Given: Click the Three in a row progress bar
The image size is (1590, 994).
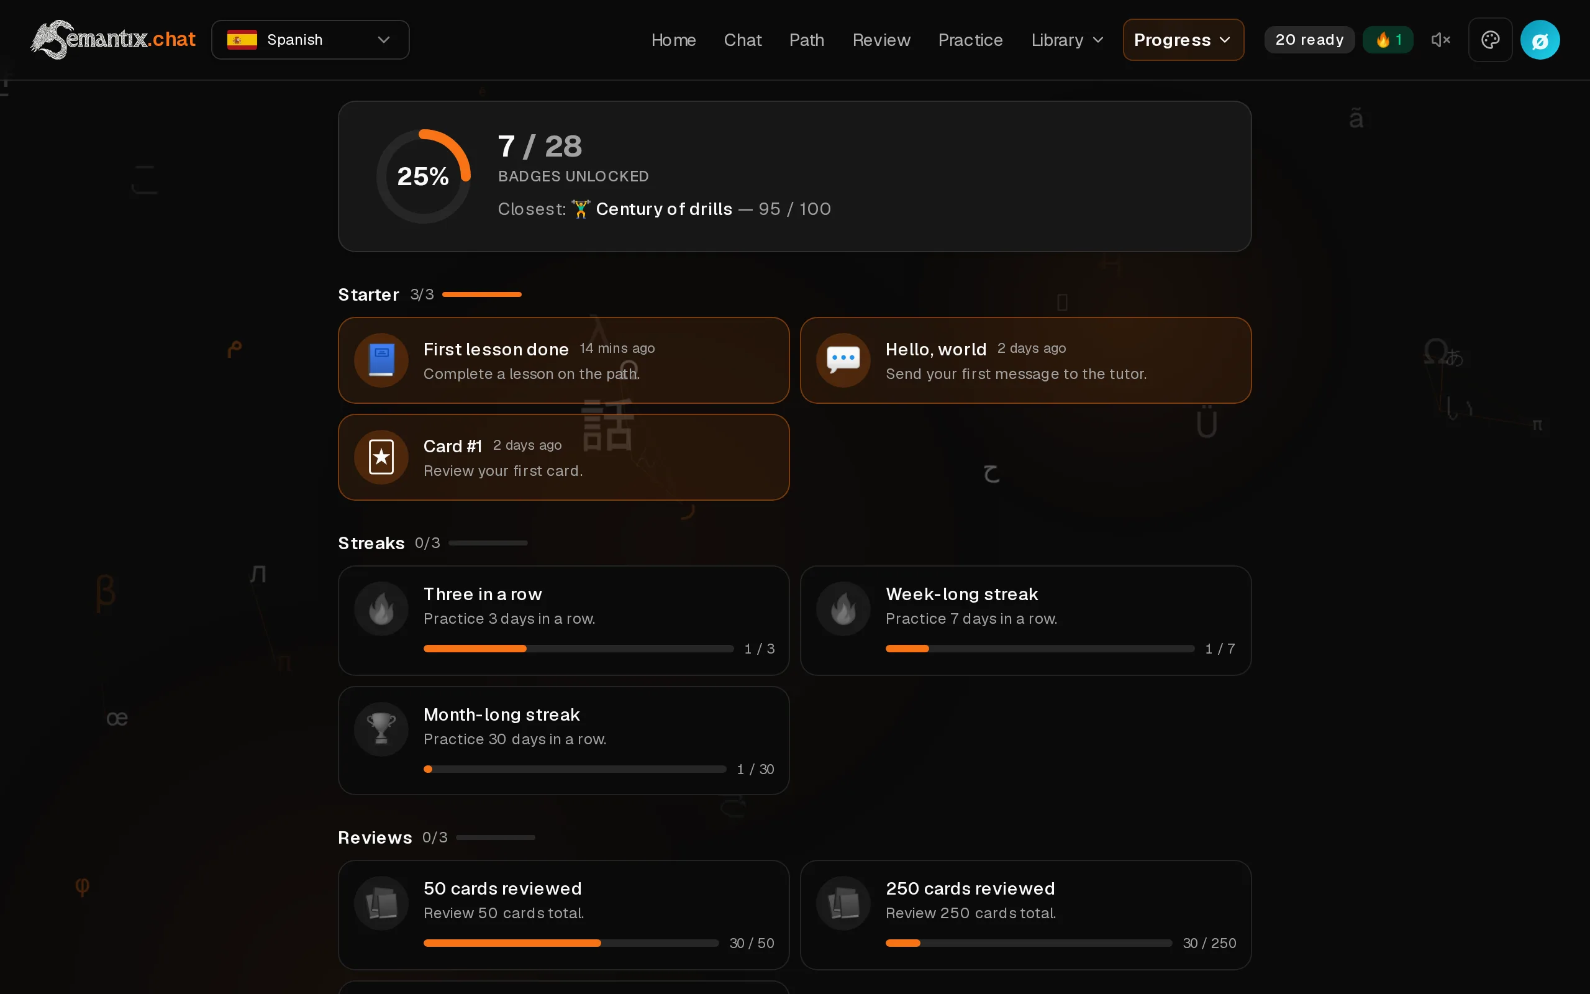Looking at the screenshot, I should point(578,649).
